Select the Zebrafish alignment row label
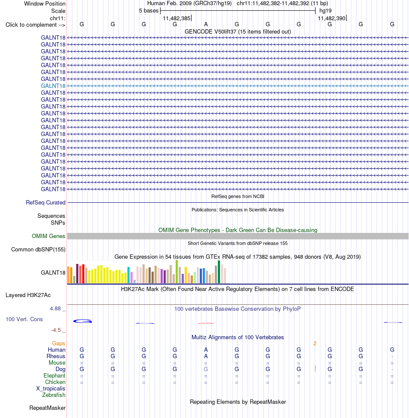The height and width of the screenshot is (418, 409). 53,395
